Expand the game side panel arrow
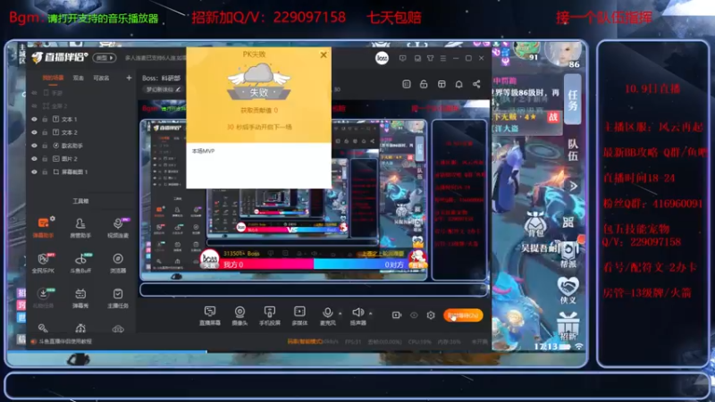 (573, 186)
